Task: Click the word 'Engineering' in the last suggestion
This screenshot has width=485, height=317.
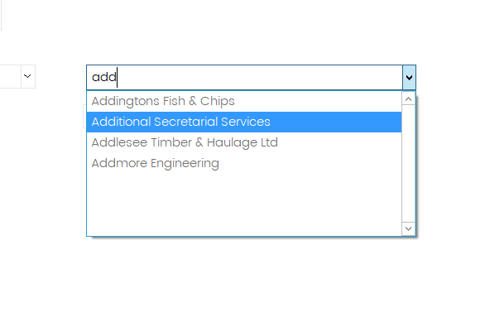Action: pyautogui.click(x=185, y=164)
